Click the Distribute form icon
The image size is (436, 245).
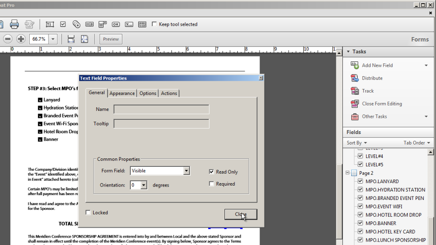pyautogui.click(x=355, y=78)
